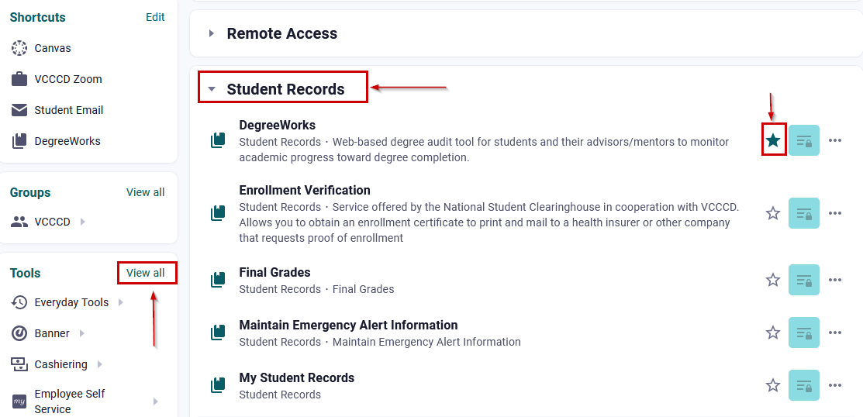Click the Canvas shortcut icon

[19, 48]
